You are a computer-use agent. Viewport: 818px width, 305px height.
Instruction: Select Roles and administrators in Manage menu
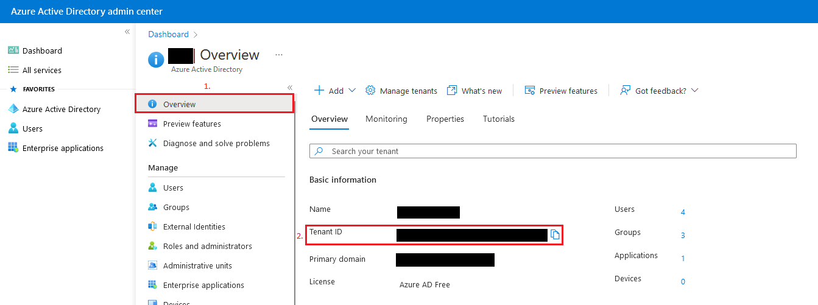pyautogui.click(x=207, y=247)
